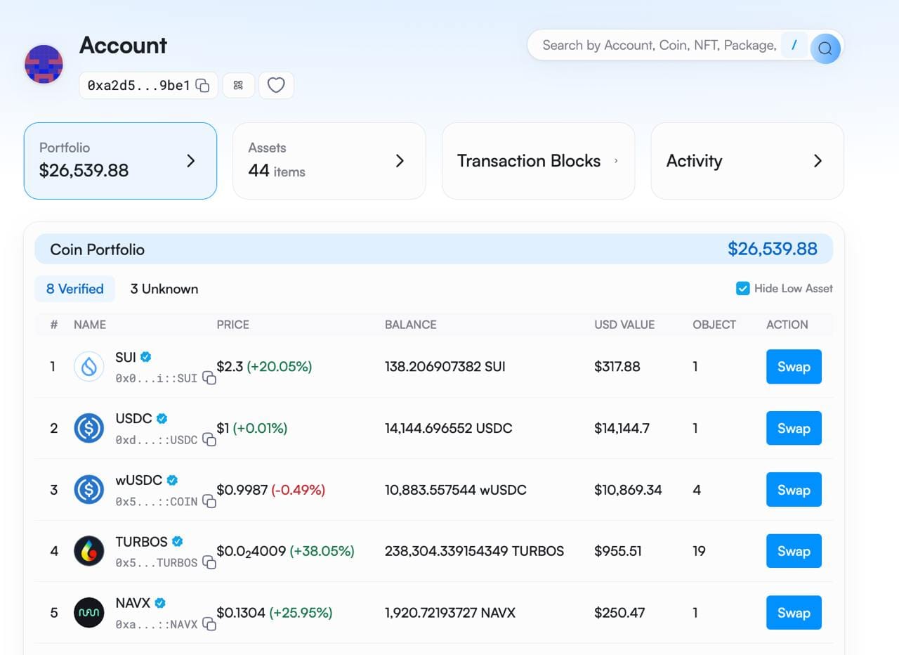
Task: Click the wUSDC price $0.9987
Action: [x=242, y=490]
